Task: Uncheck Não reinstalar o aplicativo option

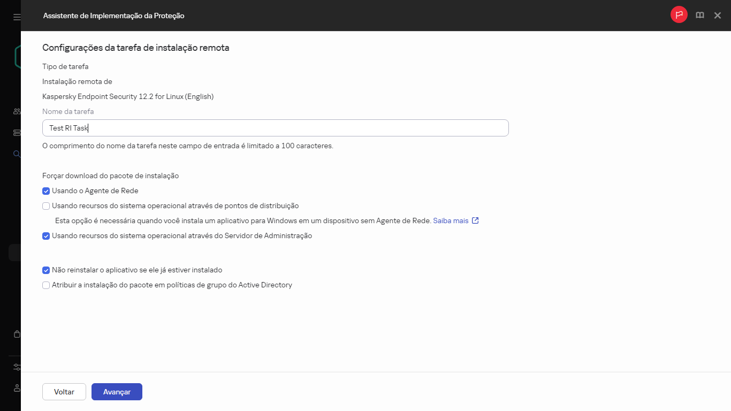Action: [x=46, y=270]
